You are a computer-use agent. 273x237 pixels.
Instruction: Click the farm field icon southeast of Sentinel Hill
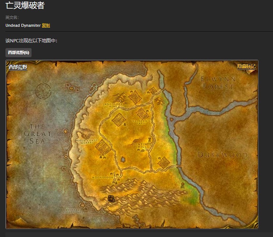(x=164, y=162)
